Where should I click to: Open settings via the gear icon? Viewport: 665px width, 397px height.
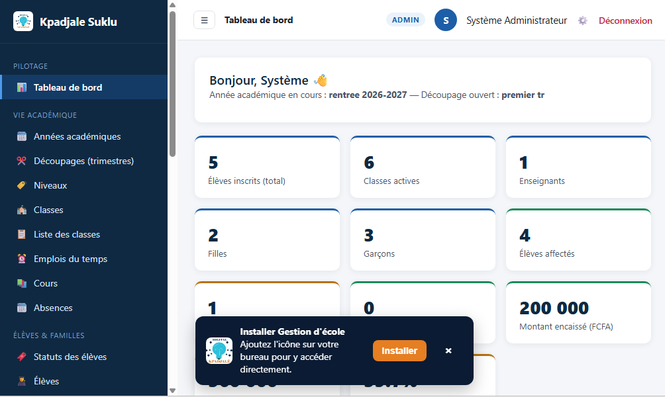(x=583, y=21)
